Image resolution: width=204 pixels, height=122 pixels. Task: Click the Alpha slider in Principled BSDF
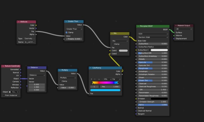[153, 105]
